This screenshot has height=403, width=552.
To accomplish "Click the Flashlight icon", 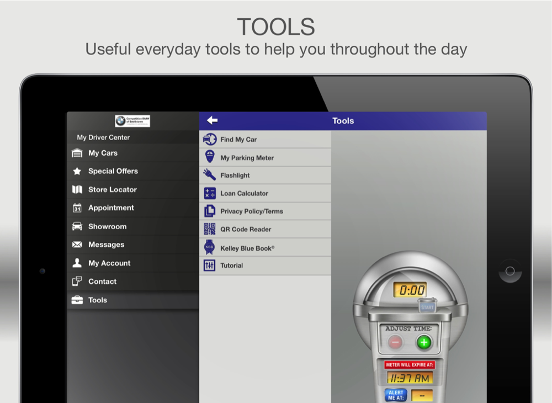I will [209, 174].
